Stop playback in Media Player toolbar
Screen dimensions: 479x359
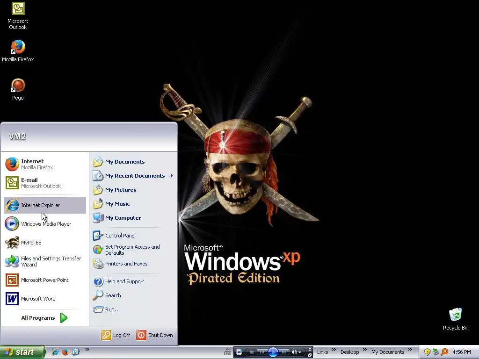point(252,352)
